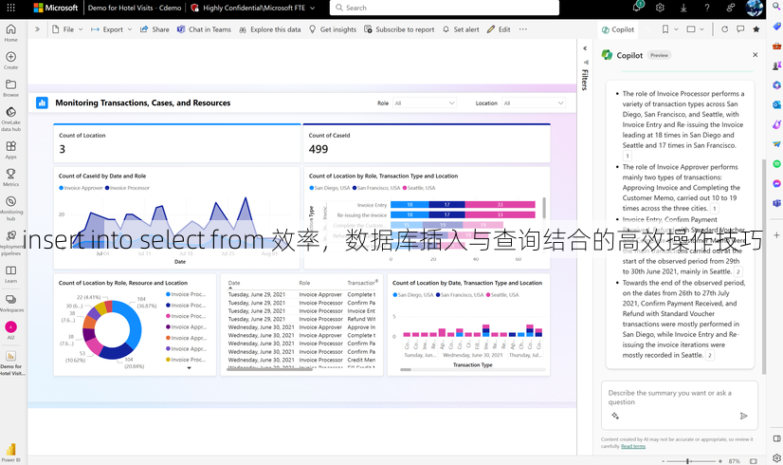This screenshot has width=783, height=465.
Task: Open the comments pane icon
Action: tap(740, 29)
